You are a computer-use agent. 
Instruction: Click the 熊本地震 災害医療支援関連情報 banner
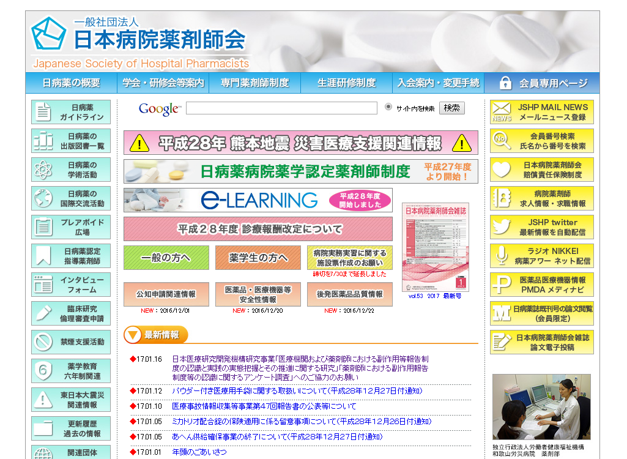pos(300,143)
